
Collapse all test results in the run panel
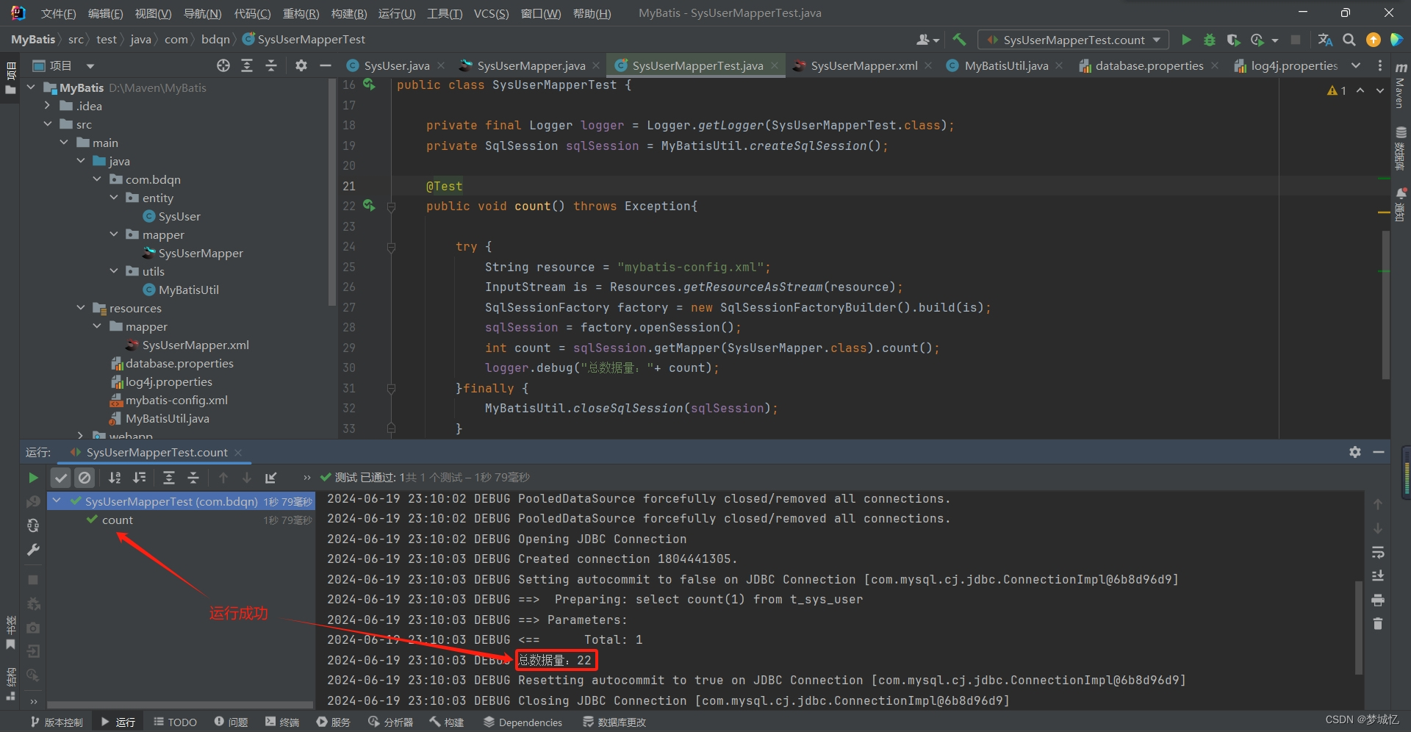[x=193, y=478]
